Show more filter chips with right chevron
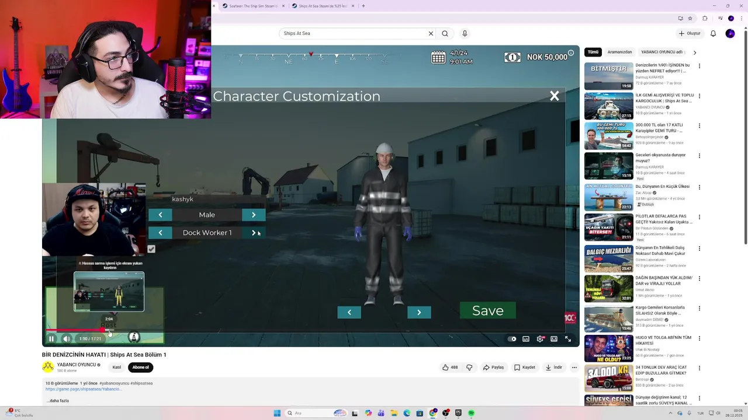 coord(695,52)
